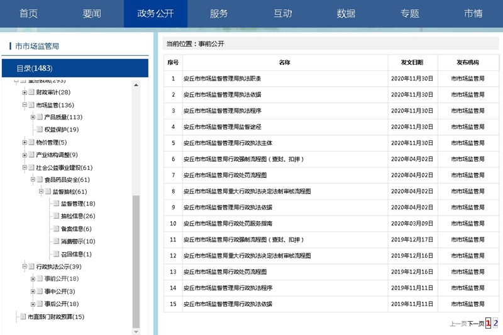The height and width of the screenshot is (335, 503).
Task: Click the page icon beside 财政审计(28)
Action: pyautogui.click(x=31, y=92)
